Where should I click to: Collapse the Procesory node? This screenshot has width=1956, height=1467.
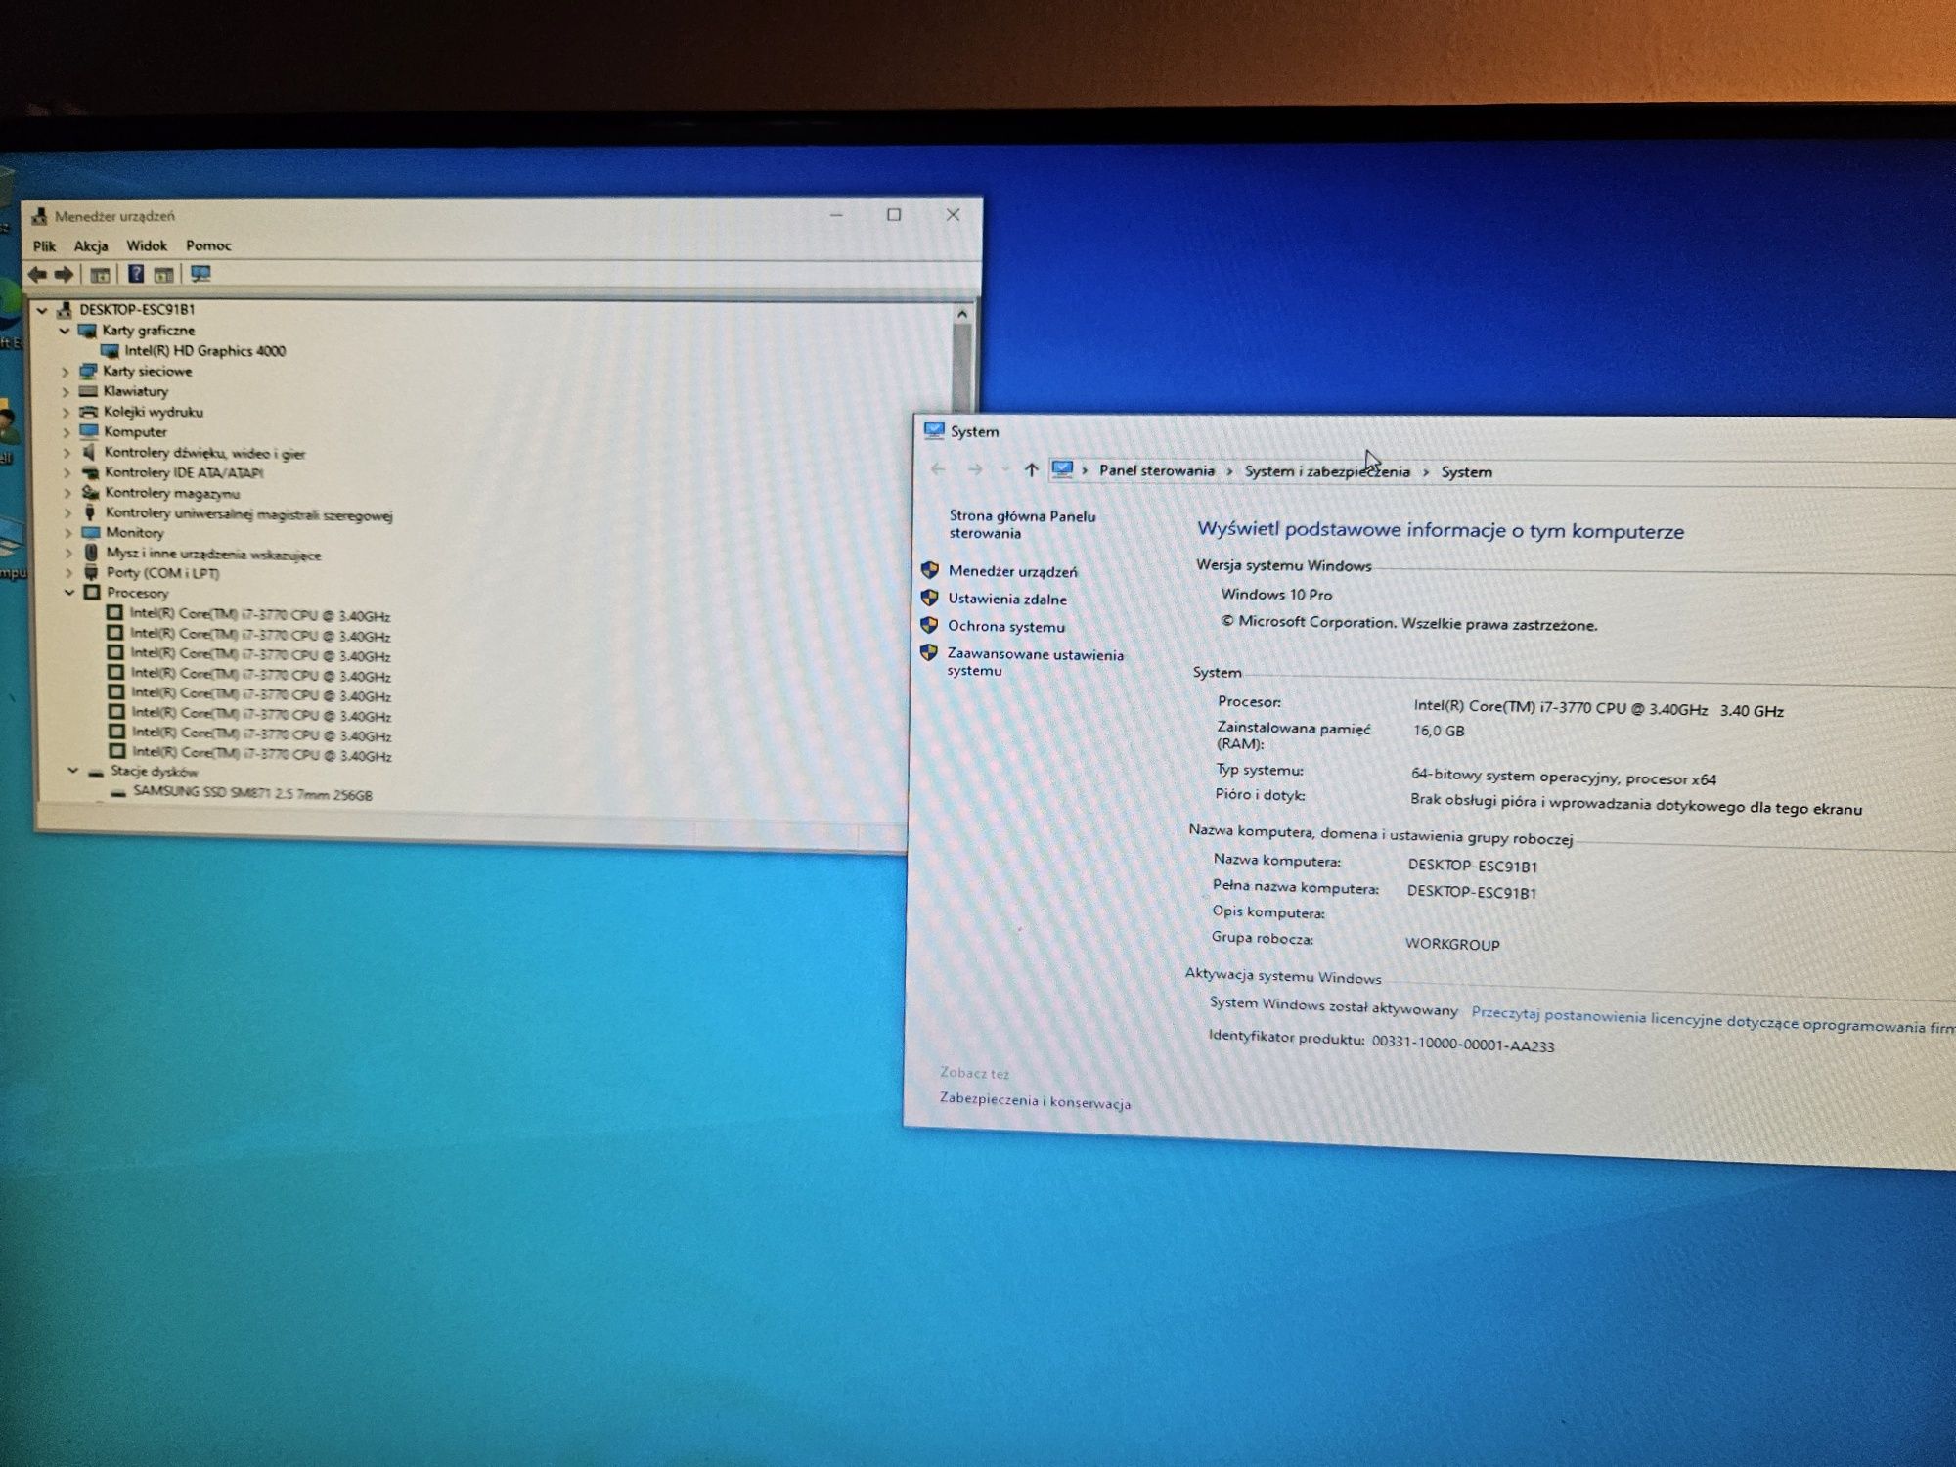click(69, 593)
